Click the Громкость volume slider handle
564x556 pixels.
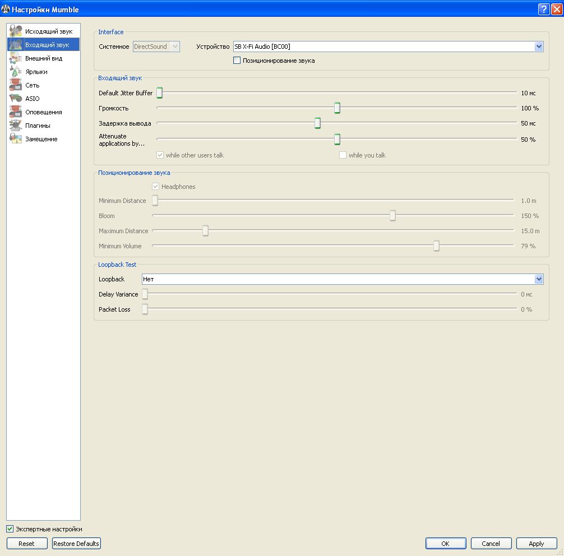[338, 108]
